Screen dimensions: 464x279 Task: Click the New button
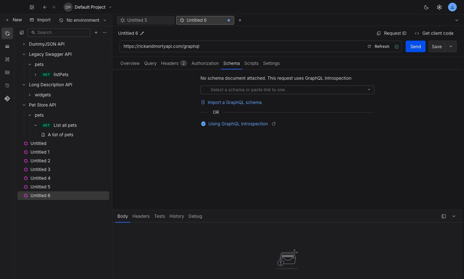pyautogui.click(x=14, y=20)
